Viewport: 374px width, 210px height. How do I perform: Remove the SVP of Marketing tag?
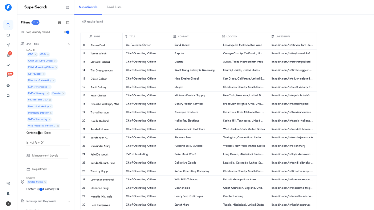tap(49, 119)
